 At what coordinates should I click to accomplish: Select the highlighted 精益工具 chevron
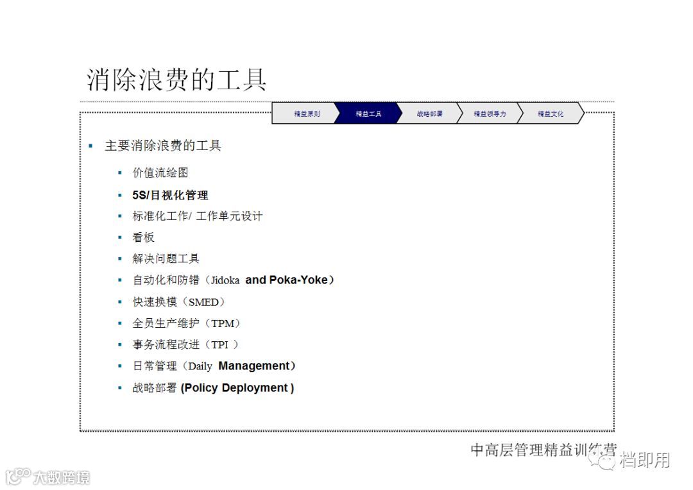pos(368,113)
